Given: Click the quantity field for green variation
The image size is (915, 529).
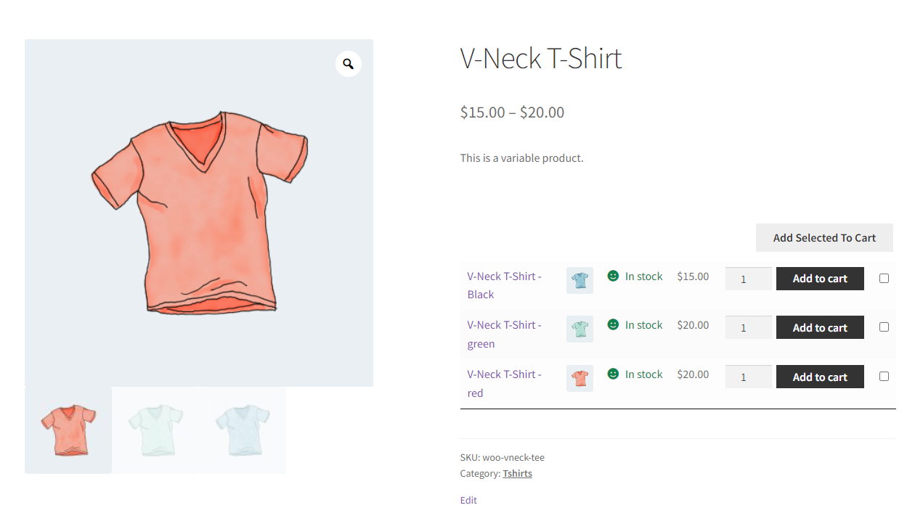Looking at the screenshot, I should (748, 327).
